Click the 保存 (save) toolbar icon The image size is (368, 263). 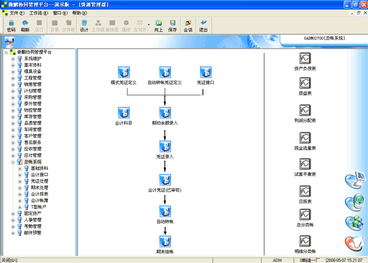pyautogui.click(x=173, y=25)
